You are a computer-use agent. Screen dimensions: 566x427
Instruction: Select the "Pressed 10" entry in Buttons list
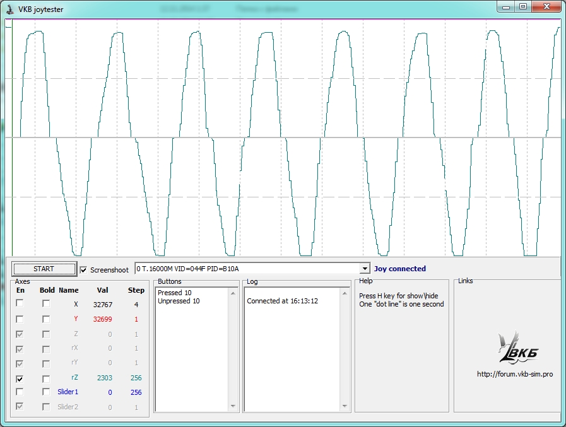click(x=175, y=293)
